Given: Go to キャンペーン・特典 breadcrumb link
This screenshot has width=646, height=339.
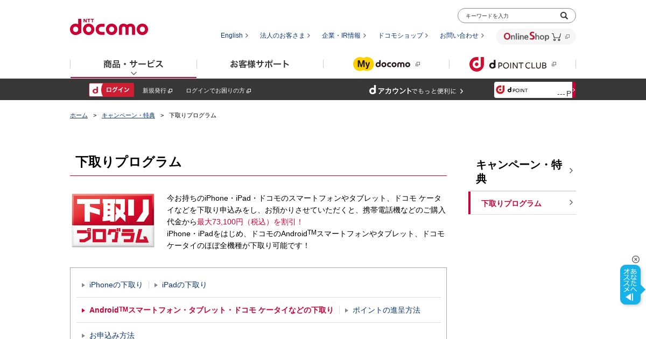Looking at the screenshot, I should 128,115.
